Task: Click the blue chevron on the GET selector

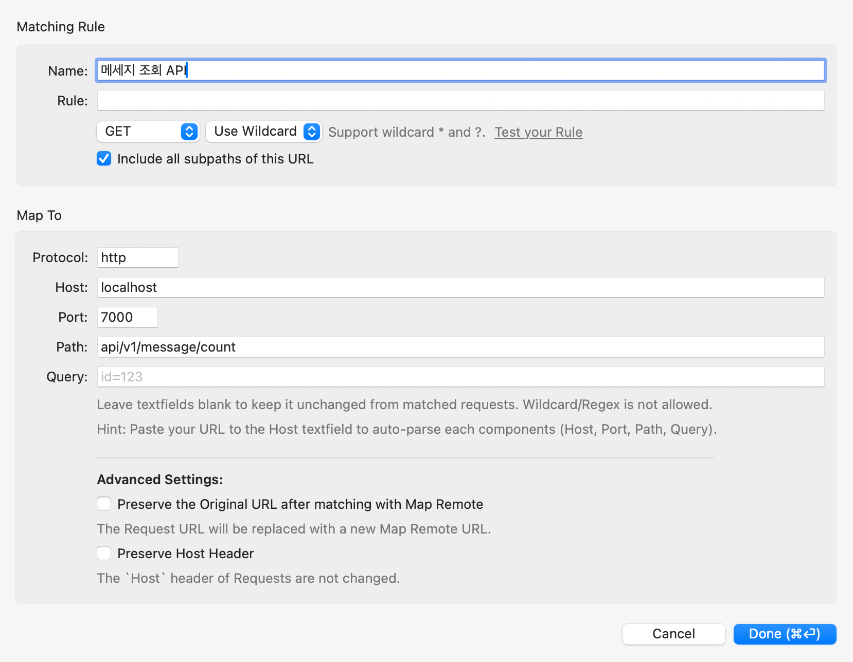Action: coord(189,132)
